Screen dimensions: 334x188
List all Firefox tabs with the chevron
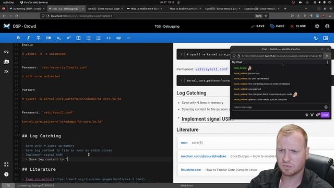tap(306, 8)
